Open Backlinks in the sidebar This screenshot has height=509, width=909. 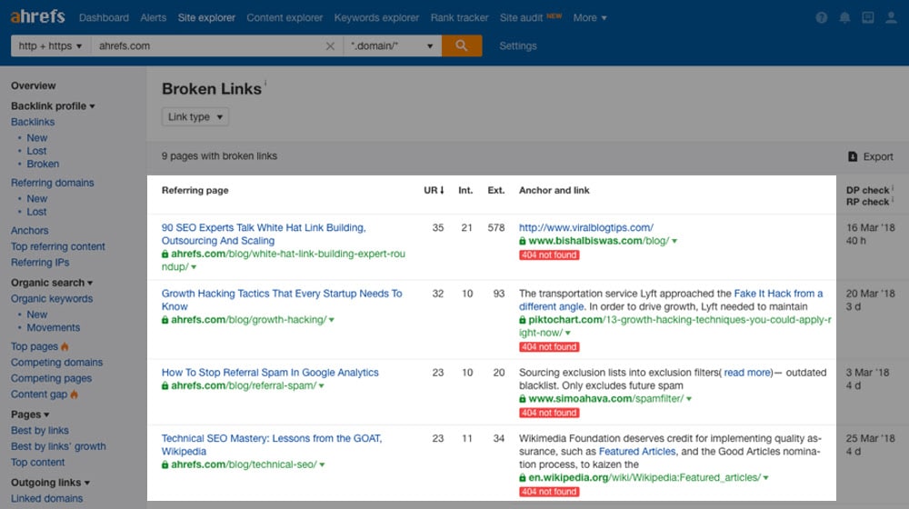click(x=33, y=123)
